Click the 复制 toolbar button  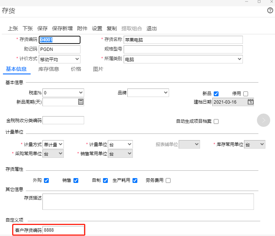tap(112, 28)
